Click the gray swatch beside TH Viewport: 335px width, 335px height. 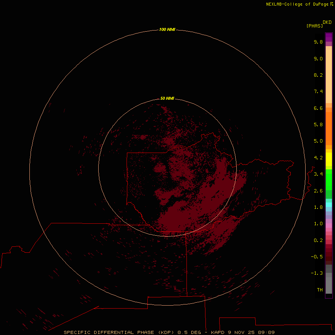[x=329, y=285]
